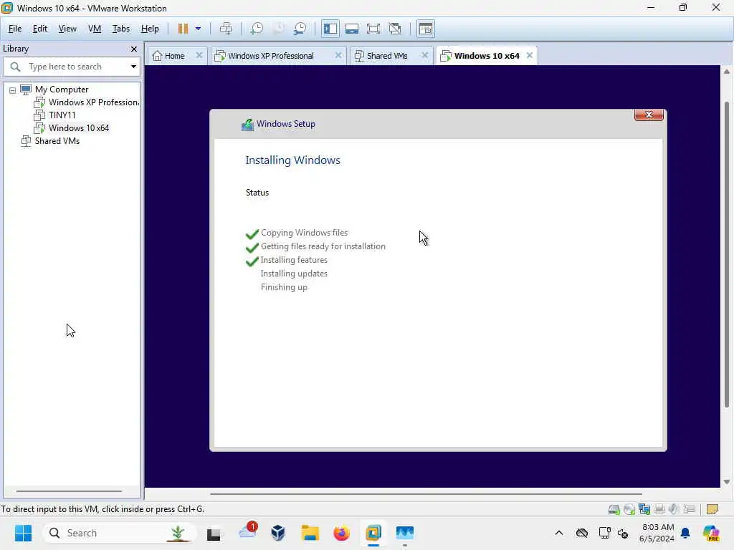Close the Windows Setup dialog
Viewport: 734px width, 550px height.
(649, 115)
